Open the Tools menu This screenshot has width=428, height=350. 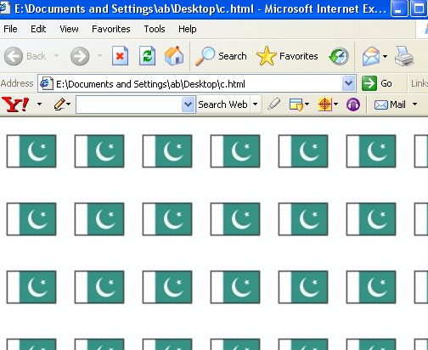pos(155,29)
